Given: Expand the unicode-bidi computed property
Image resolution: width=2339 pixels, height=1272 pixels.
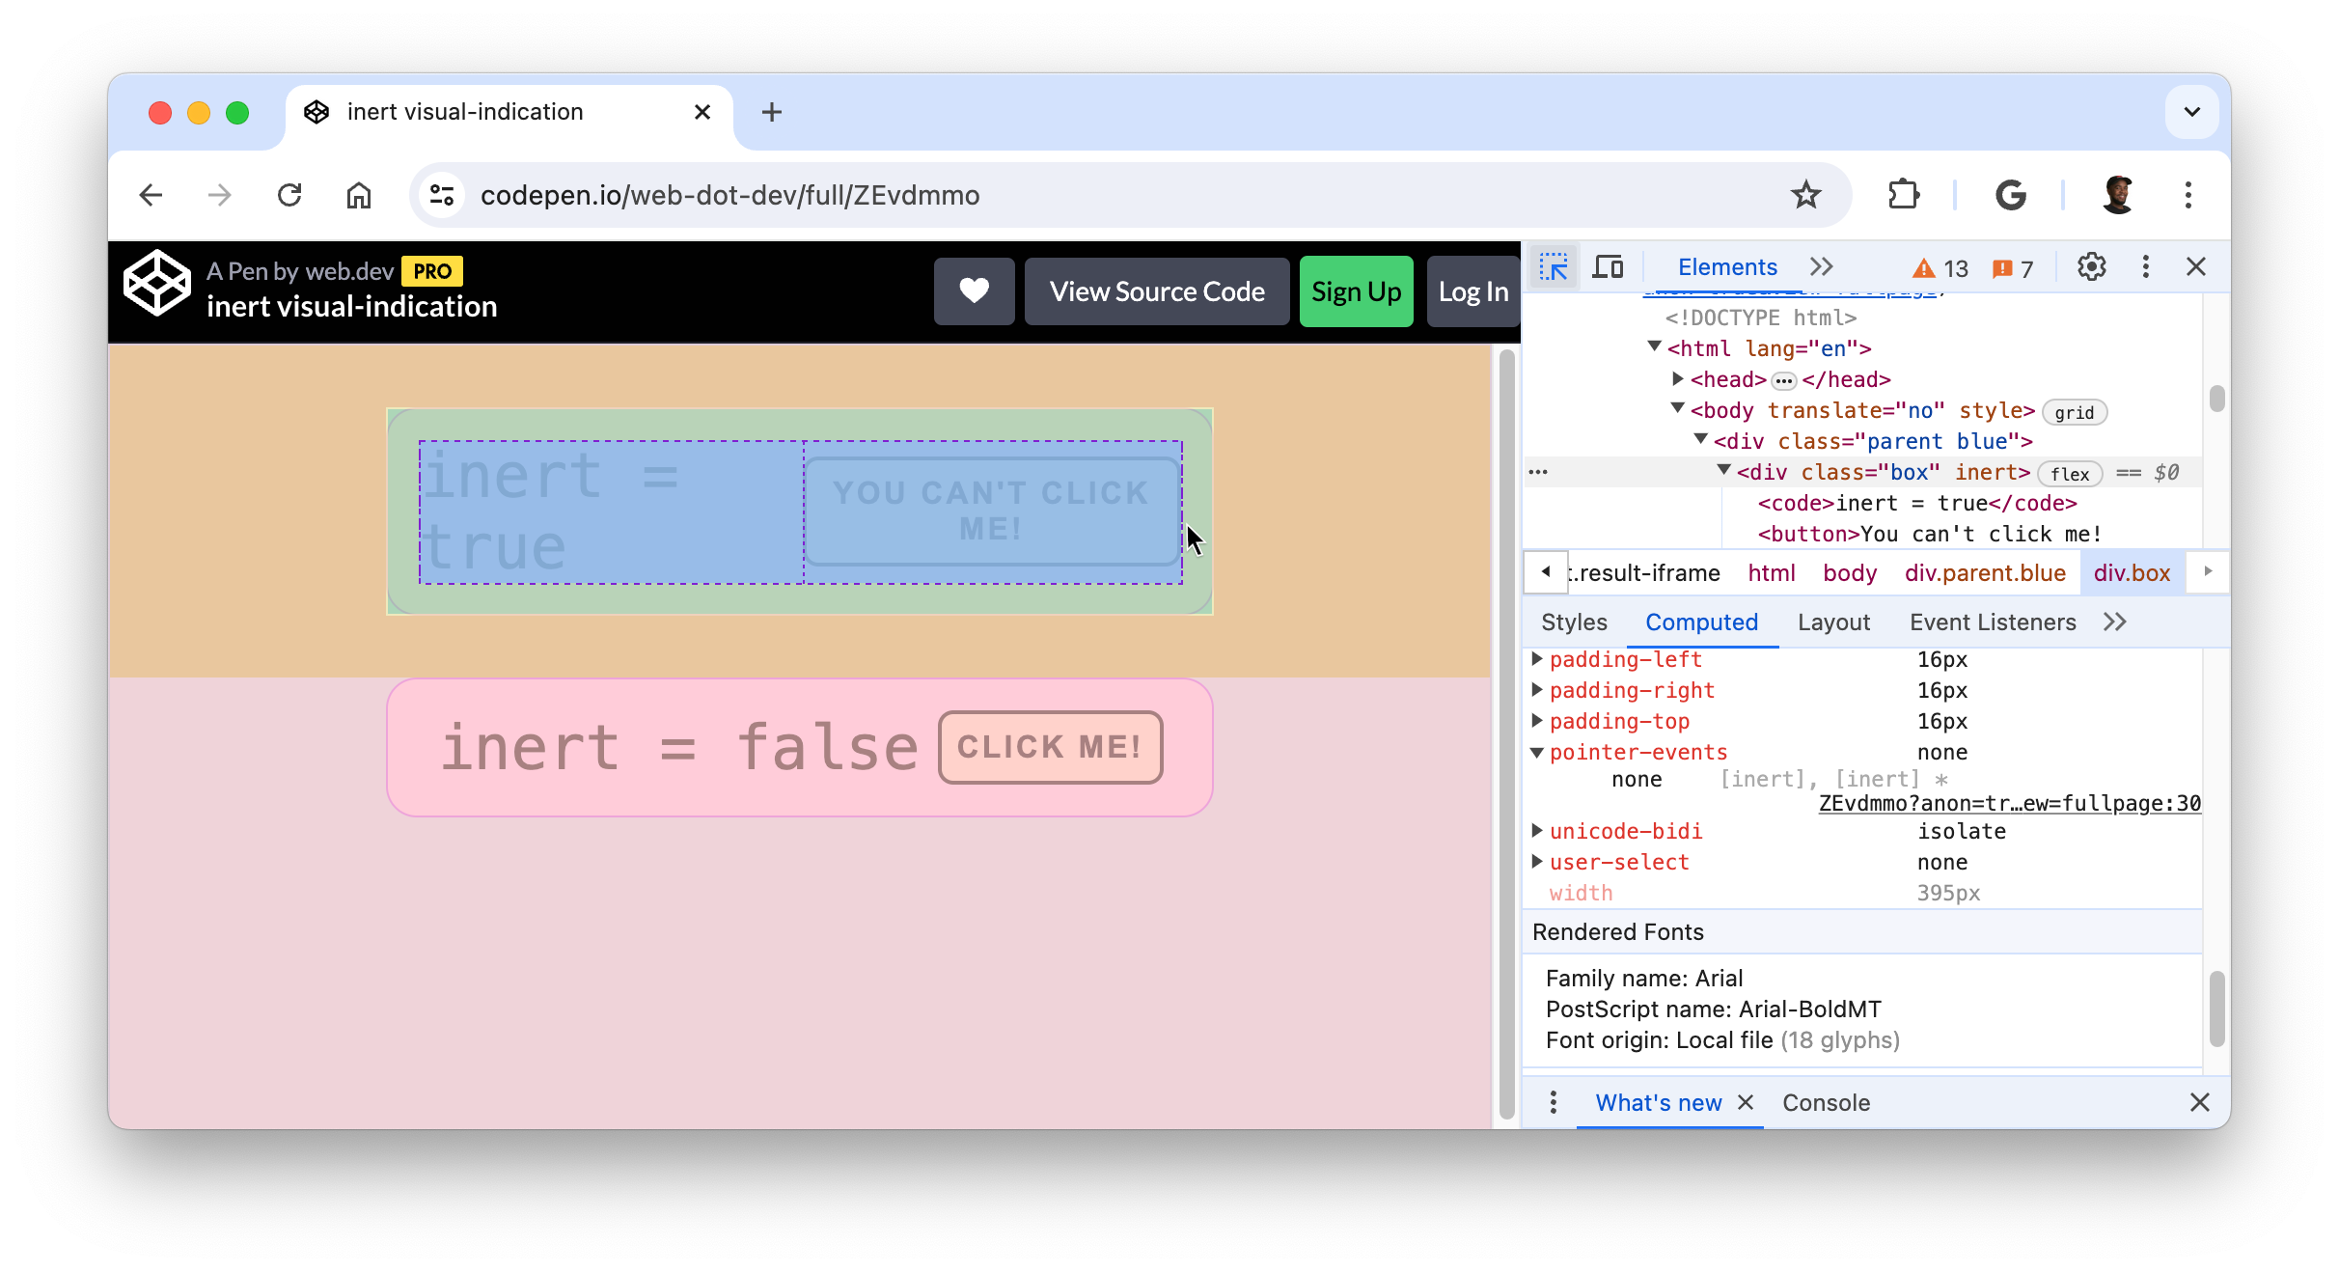Looking at the screenshot, I should (x=1539, y=830).
